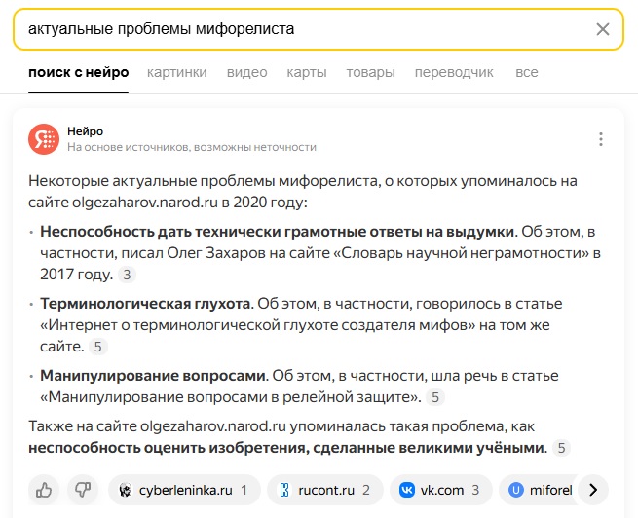Click citation 5 after релейной защите
The image size is (638, 518).
pos(435,397)
